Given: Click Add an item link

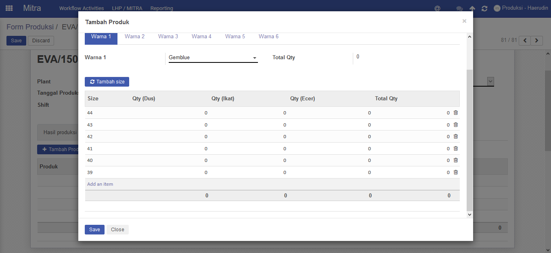Looking at the screenshot, I should [x=100, y=184].
